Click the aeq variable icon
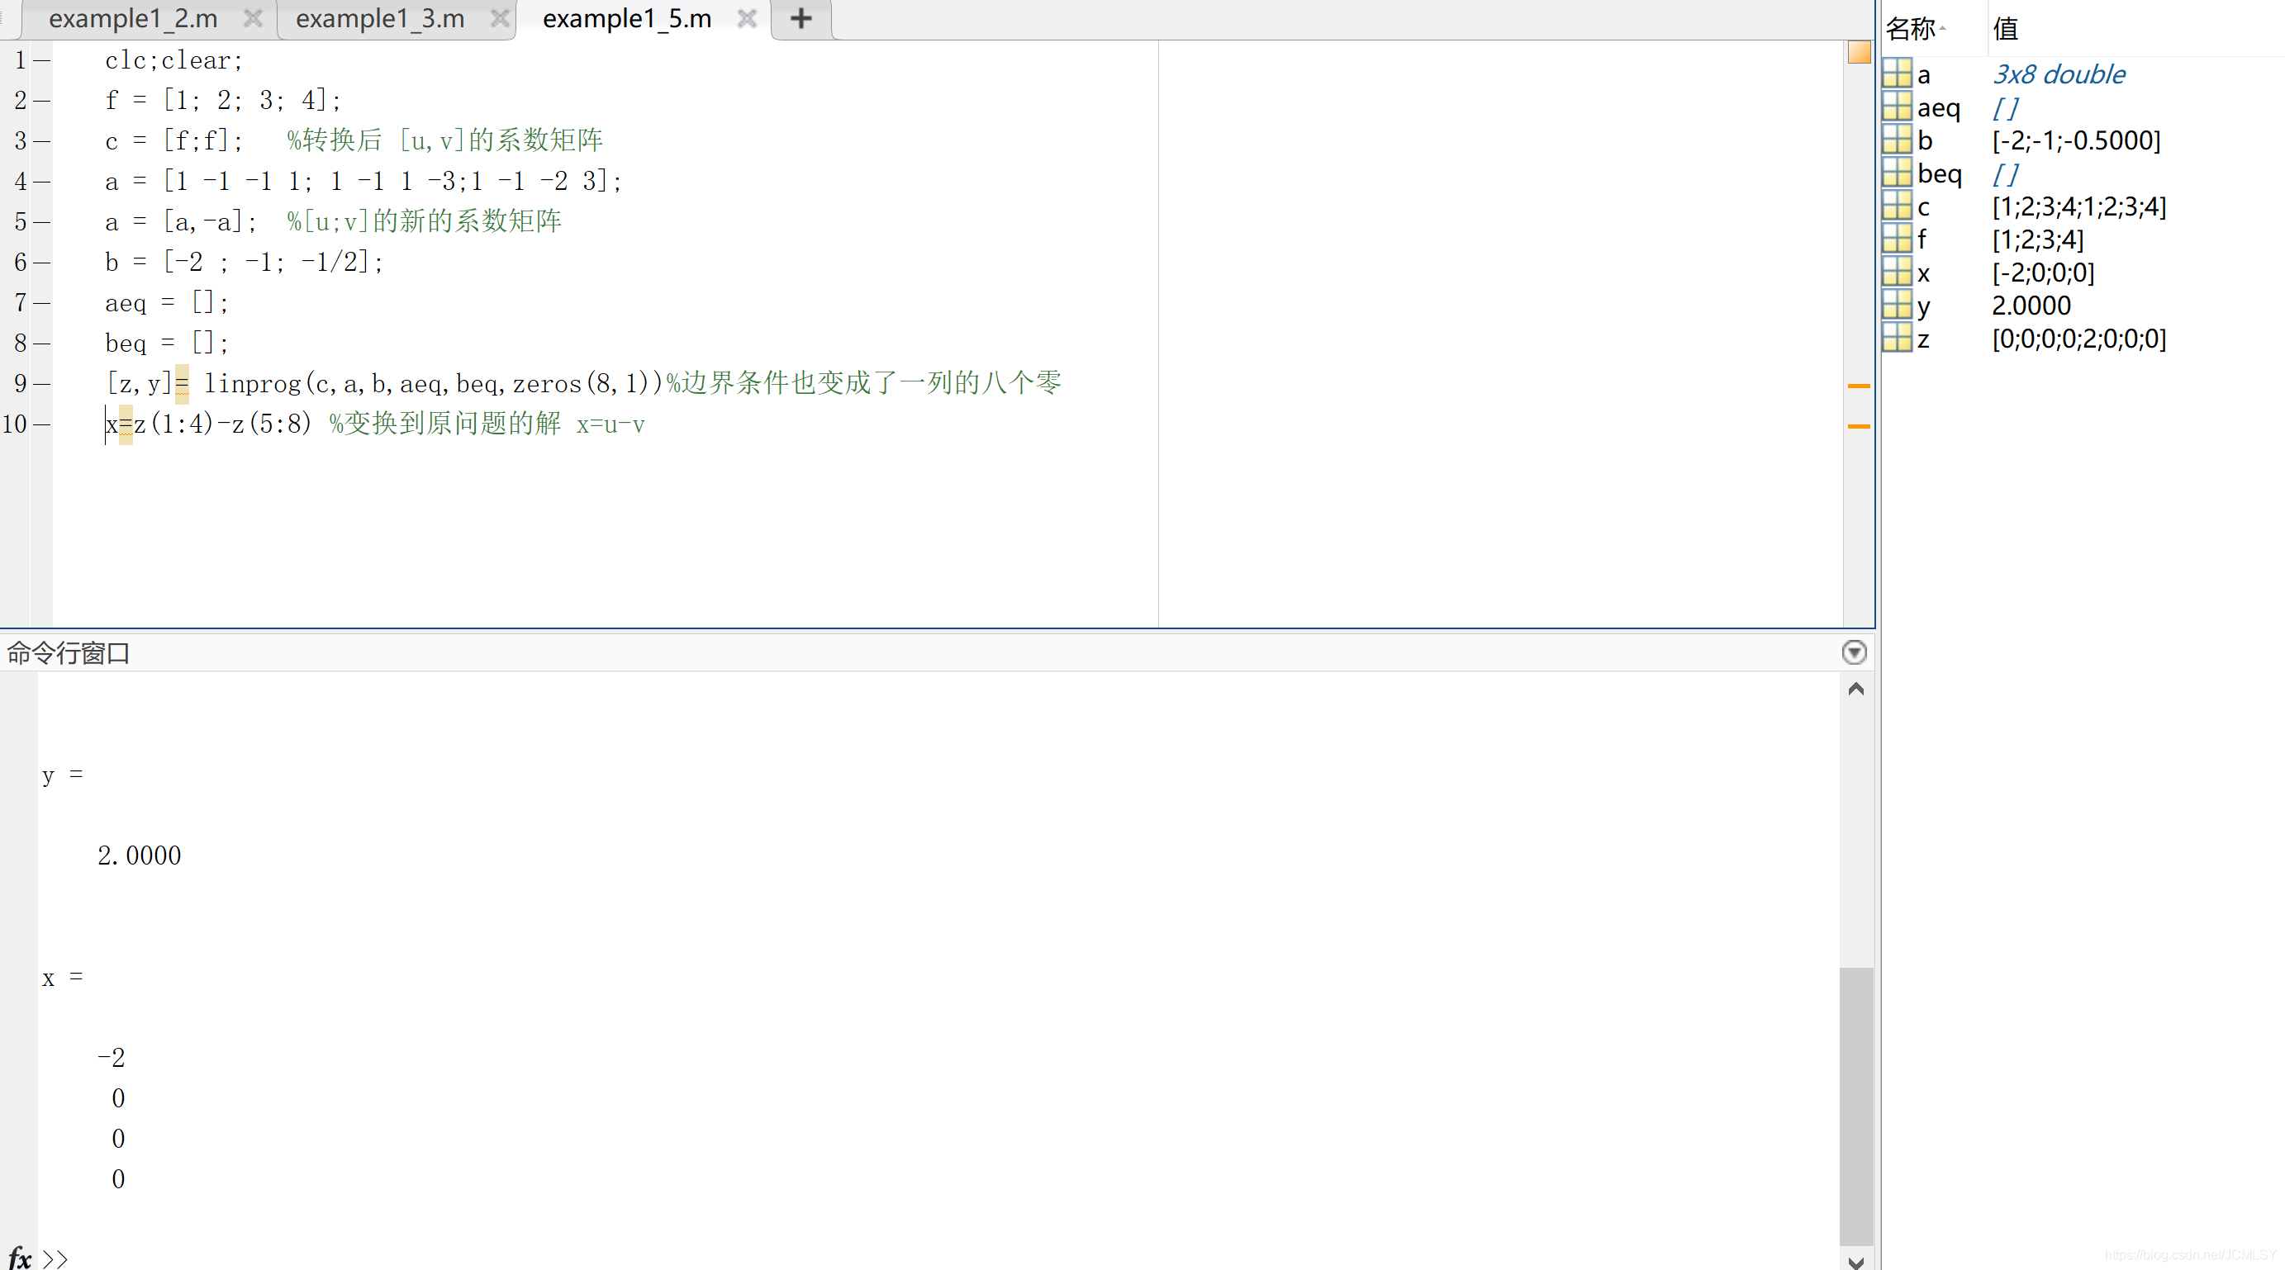Image resolution: width=2285 pixels, height=1270 pixels. [x=1897, y=107]
